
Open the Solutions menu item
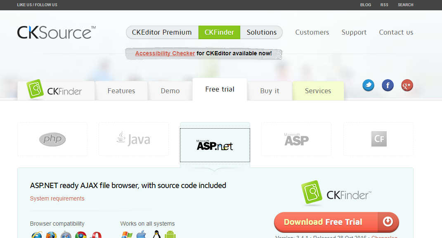tap(262, 33)
